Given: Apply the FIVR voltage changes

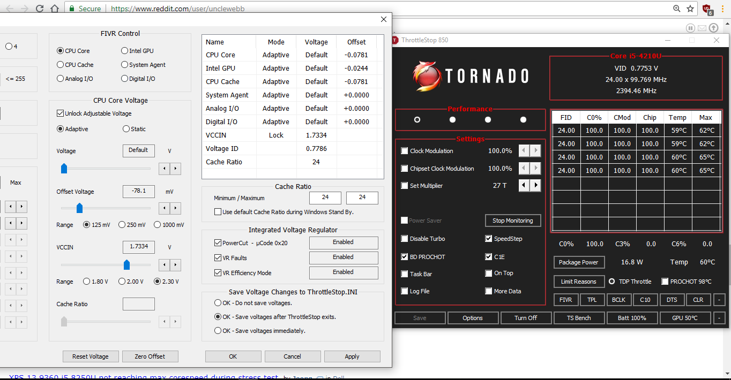Looking at the screenshot, I should 352,356.
